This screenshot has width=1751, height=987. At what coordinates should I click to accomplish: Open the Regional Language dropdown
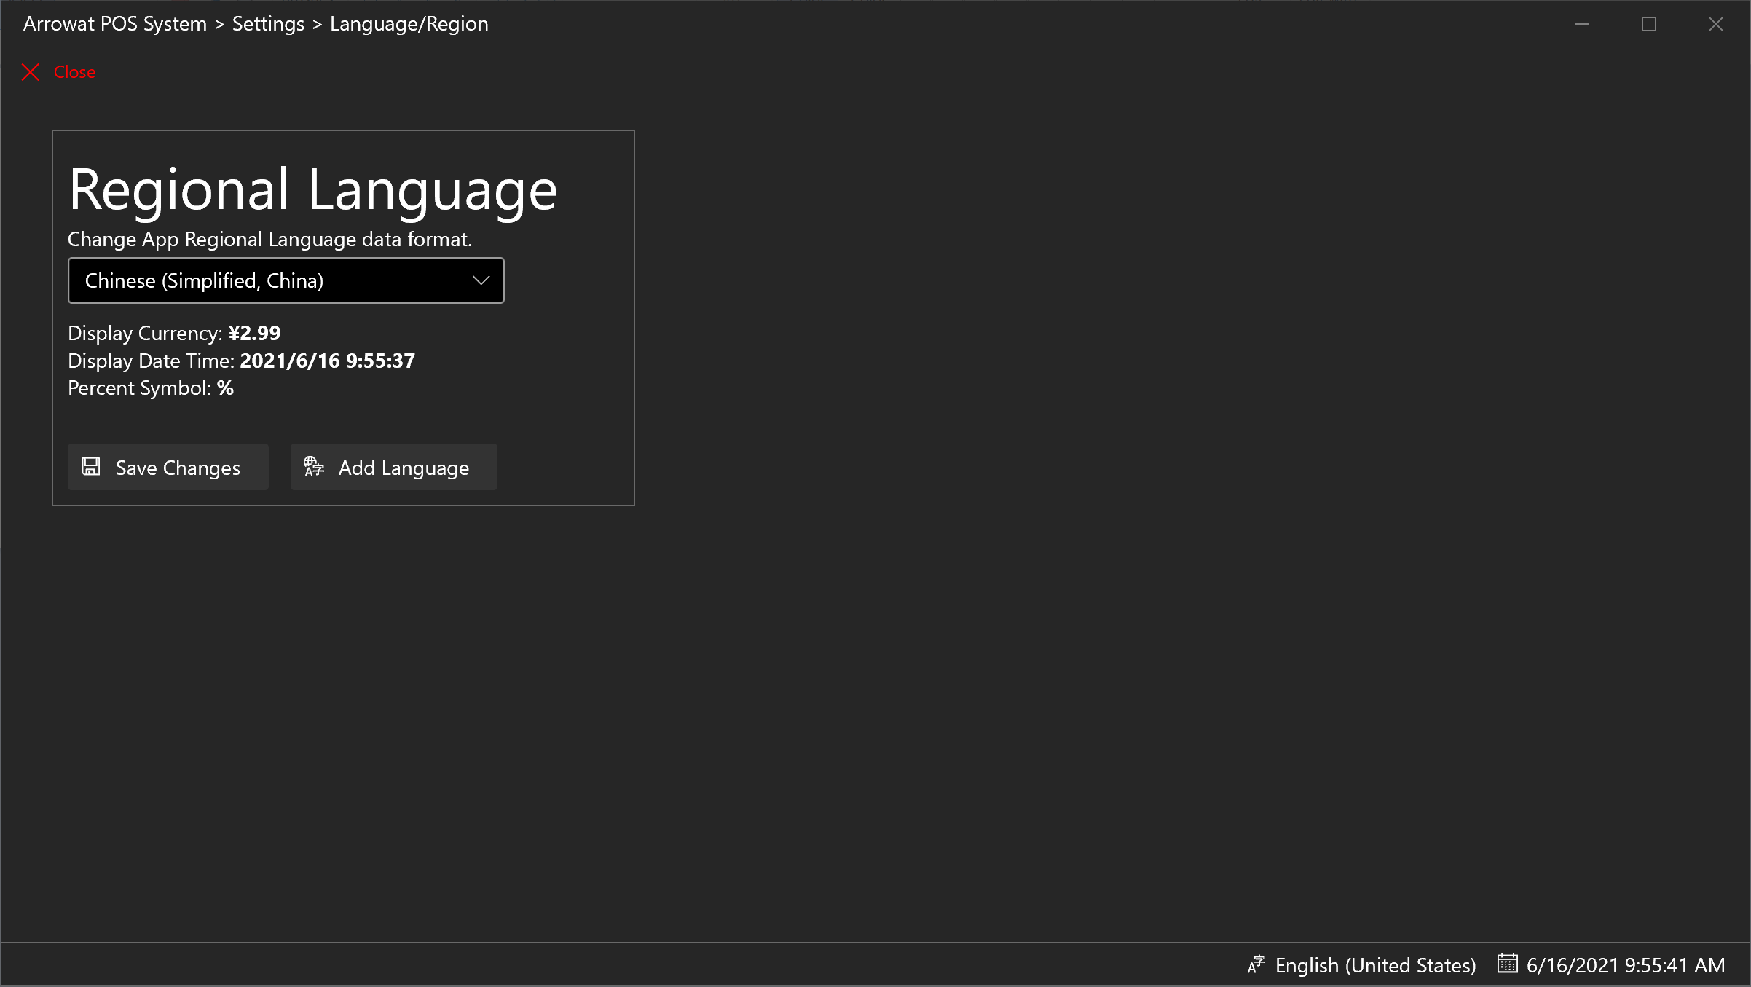click(x=286, y=280)
